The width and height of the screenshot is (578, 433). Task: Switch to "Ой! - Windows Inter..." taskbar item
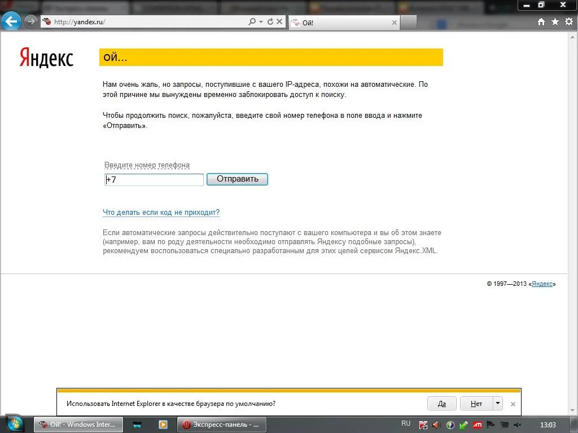pyautogui.click(x=78, y=425)
